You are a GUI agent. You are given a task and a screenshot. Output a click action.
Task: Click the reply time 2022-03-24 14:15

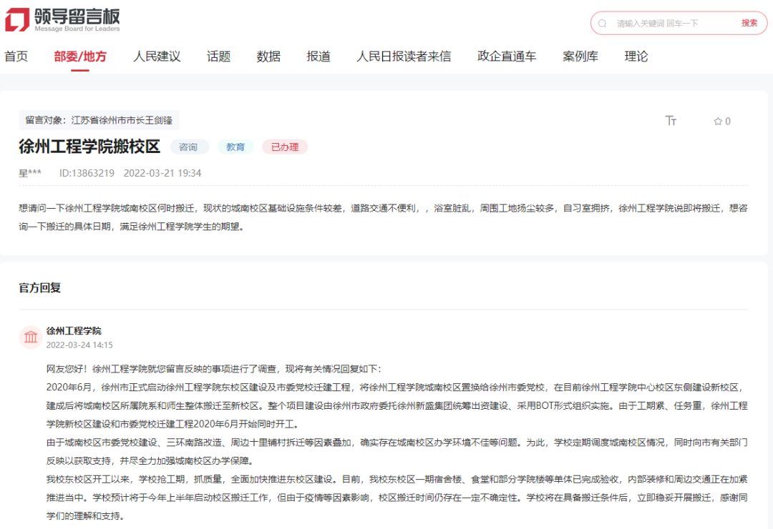(x=79, y=345)
